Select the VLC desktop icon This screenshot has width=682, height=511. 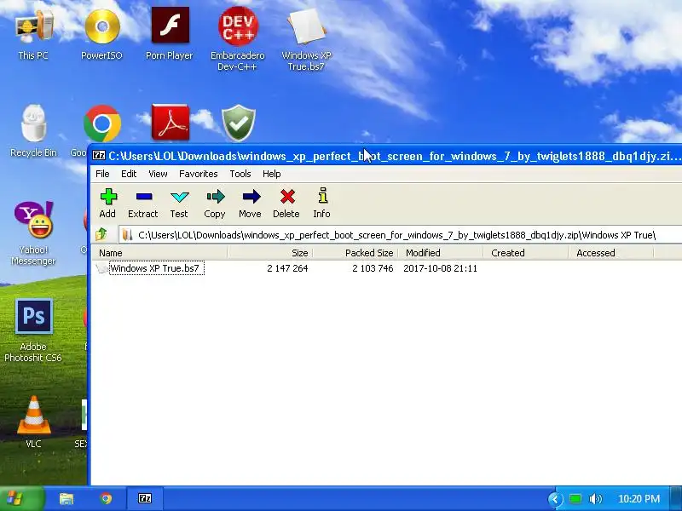point(33,422)
